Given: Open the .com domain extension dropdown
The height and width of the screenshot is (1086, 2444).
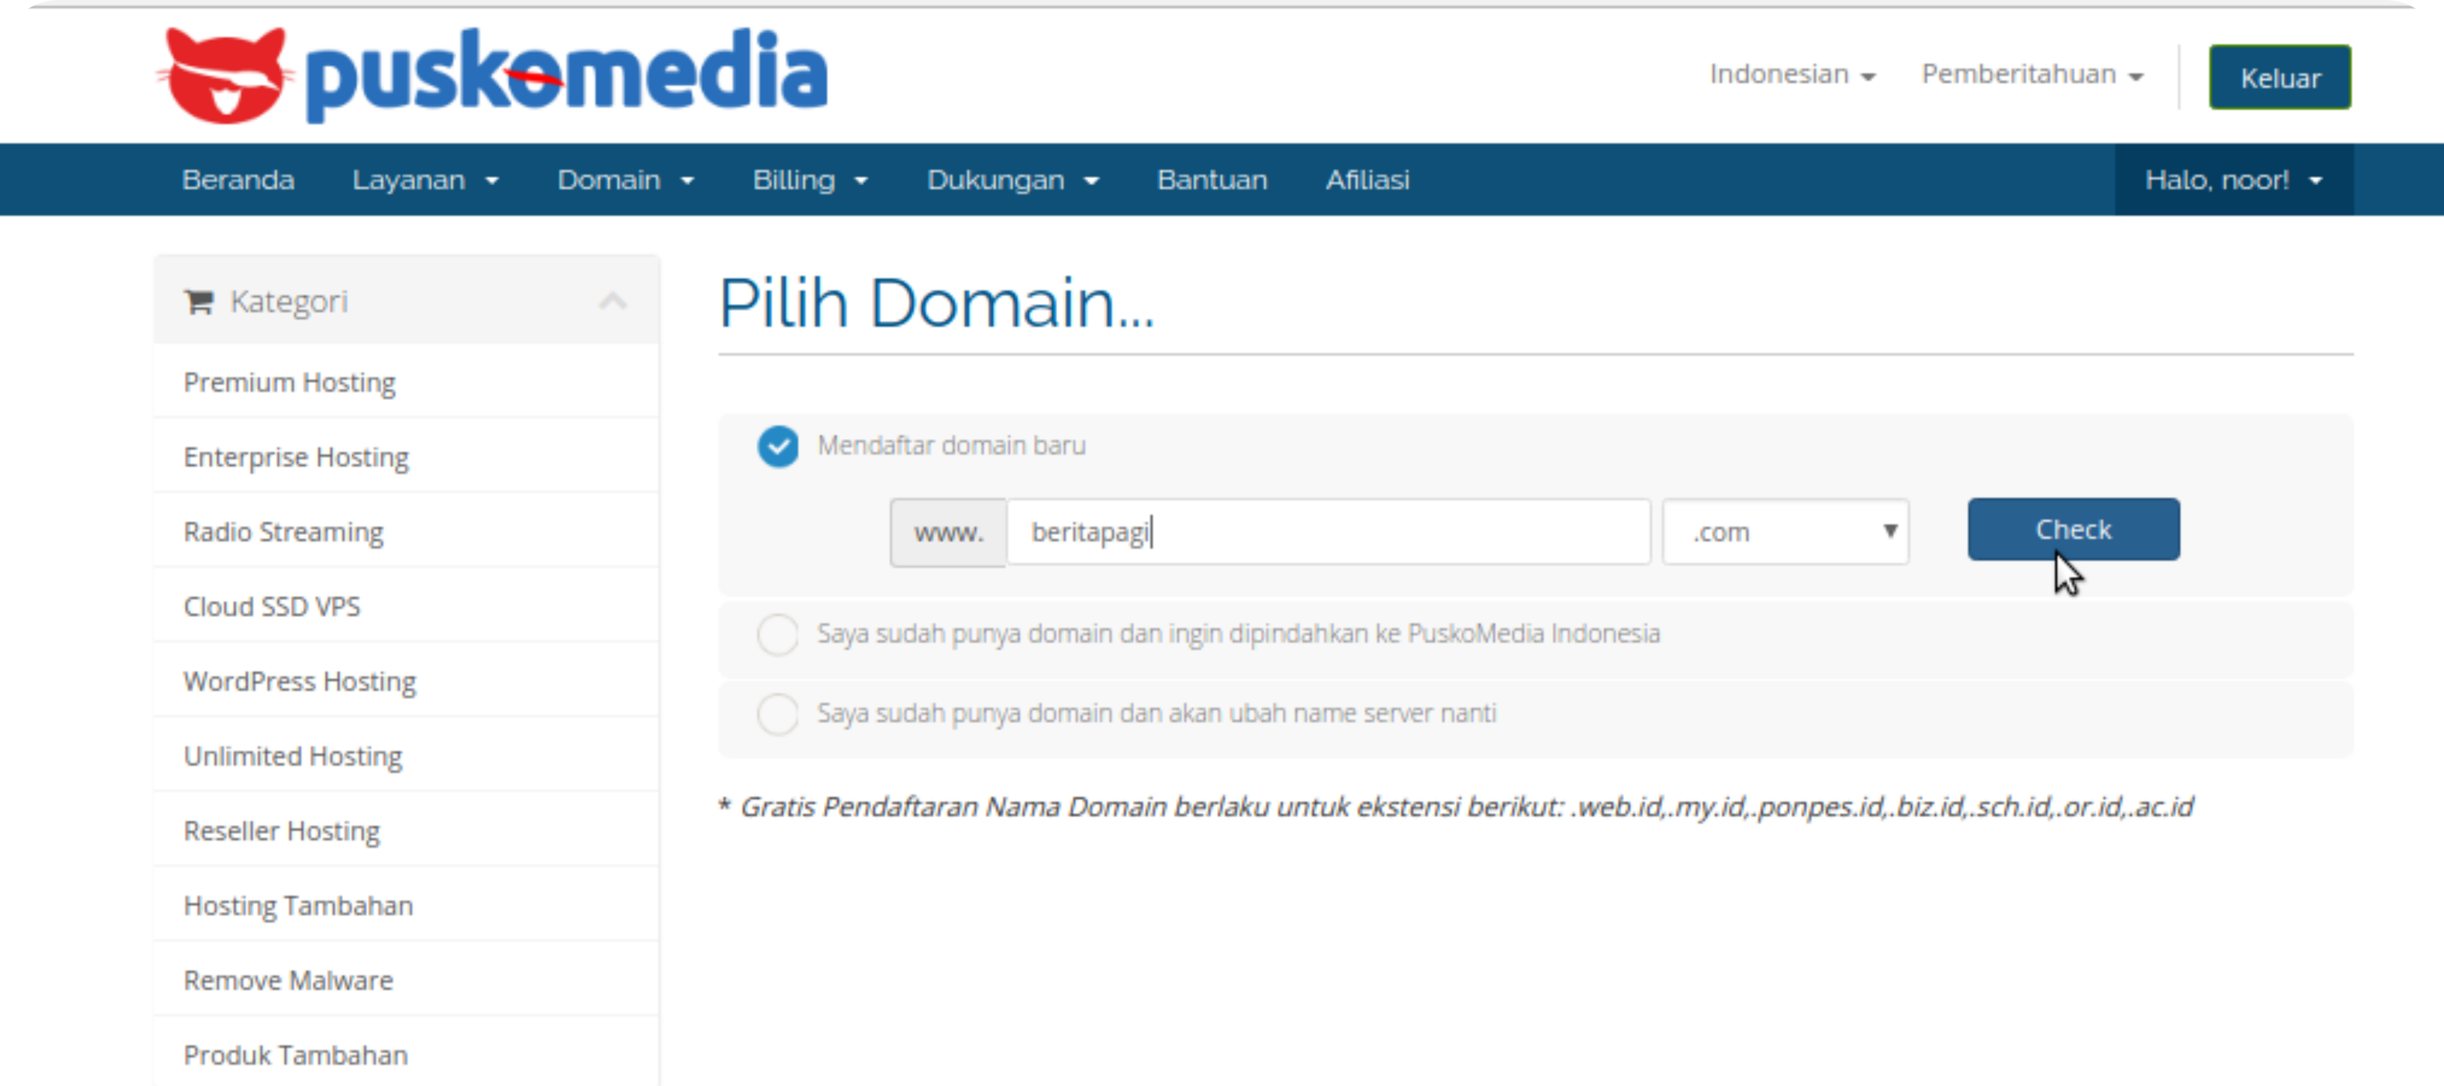Looking at the screenshot, I should point(1785,532).
